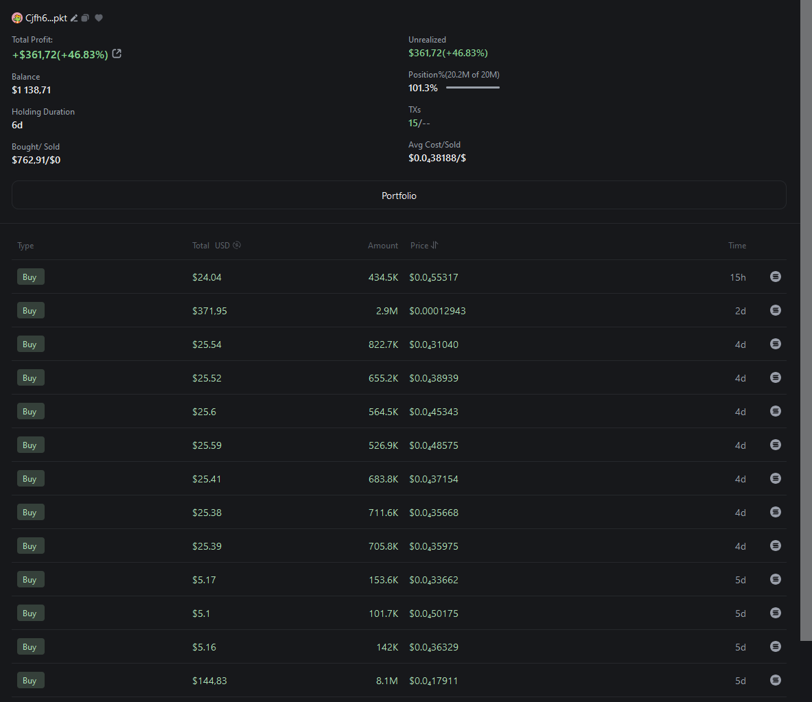Open the Portfolio button

[399, 195]
